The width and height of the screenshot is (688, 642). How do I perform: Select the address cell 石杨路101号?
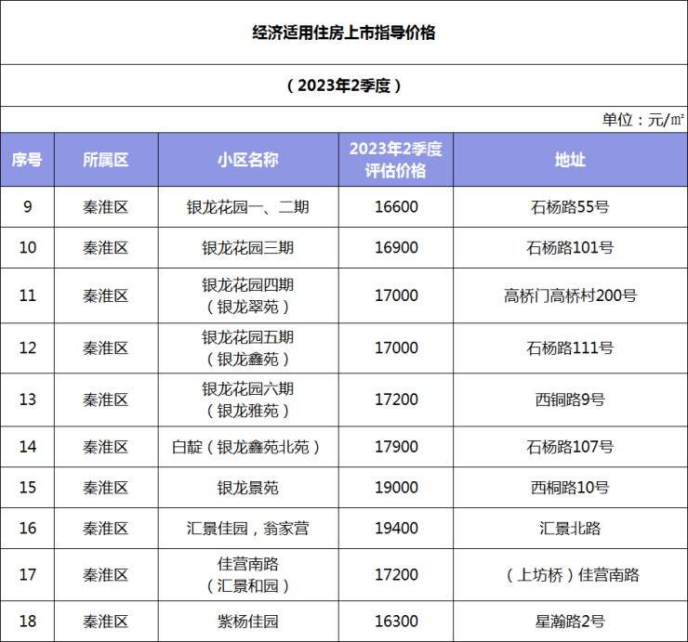(x=570, y=248)
